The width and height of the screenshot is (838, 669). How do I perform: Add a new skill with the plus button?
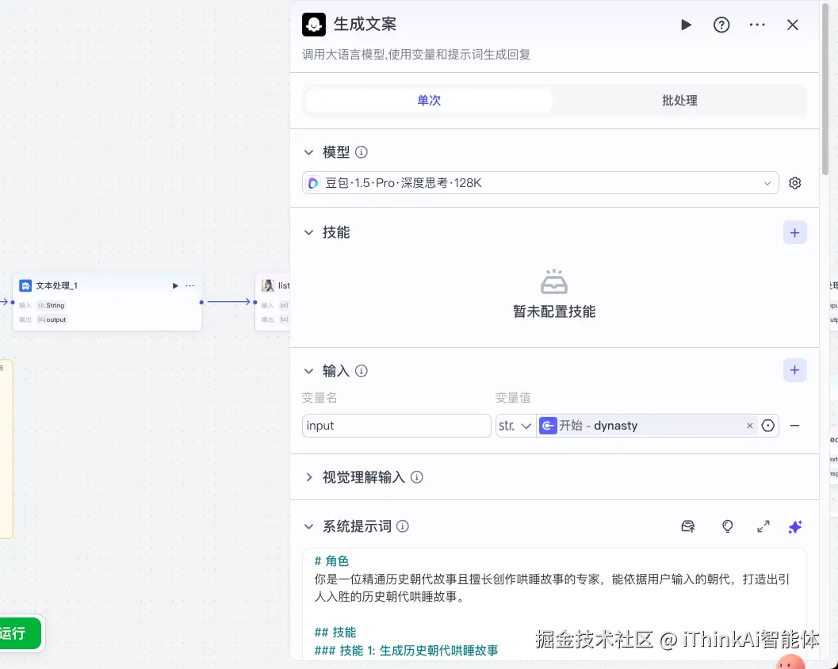(794, 232)
